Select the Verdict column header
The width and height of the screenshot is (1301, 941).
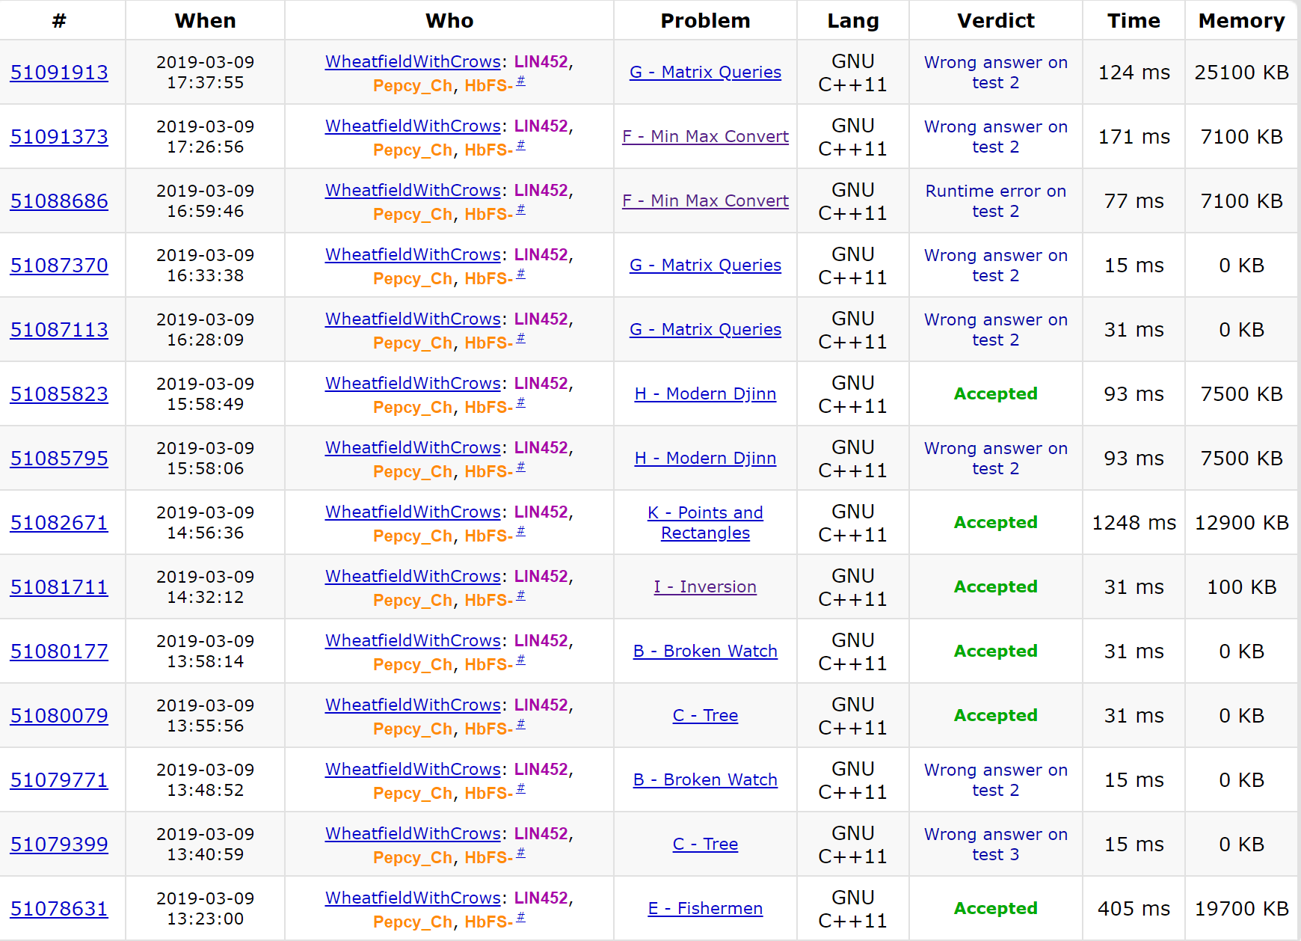[995, 21]
